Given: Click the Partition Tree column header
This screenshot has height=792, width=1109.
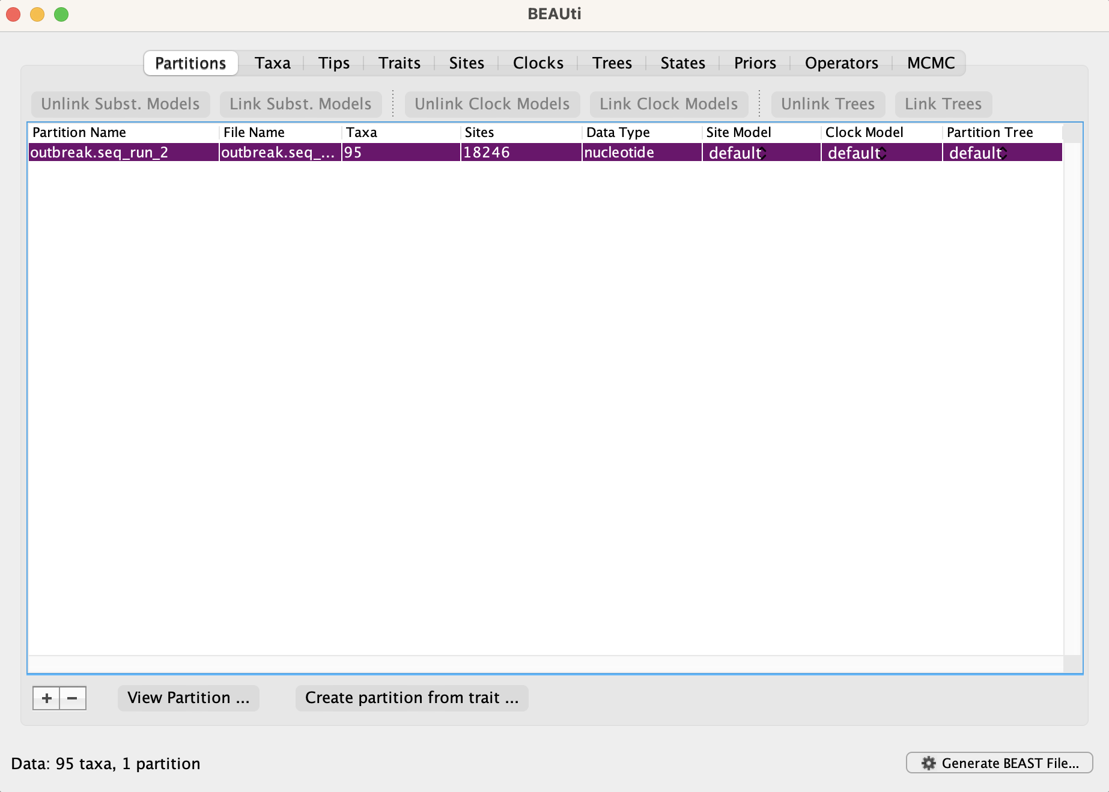Looking at the screenshot, I should point(1002,132).
